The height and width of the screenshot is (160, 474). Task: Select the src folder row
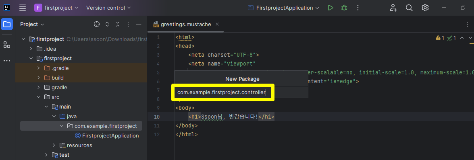[81, 97]
